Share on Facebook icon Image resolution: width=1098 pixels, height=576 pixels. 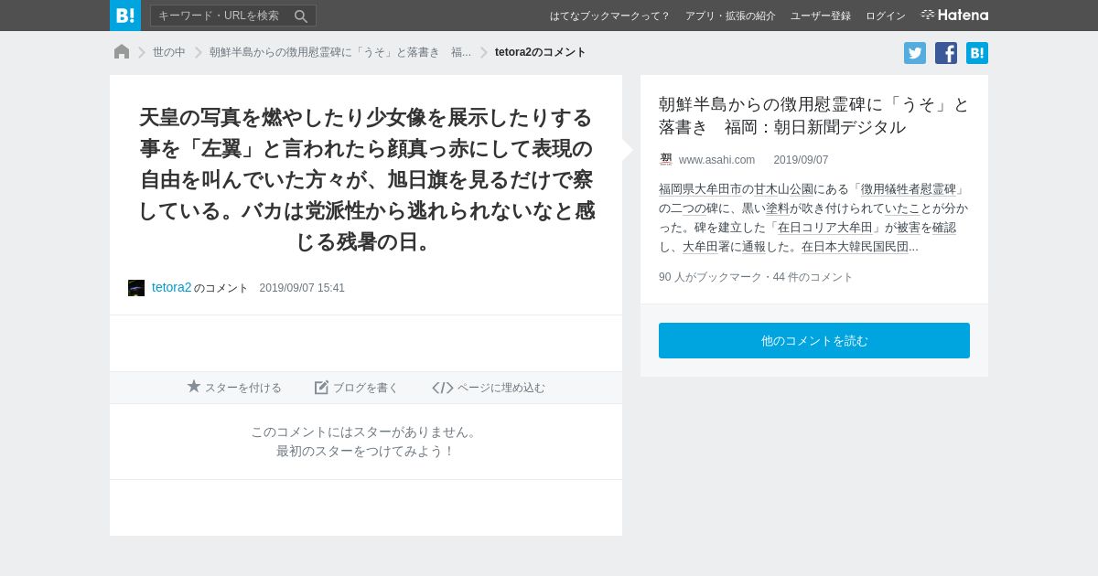click(x=946, y=53)
